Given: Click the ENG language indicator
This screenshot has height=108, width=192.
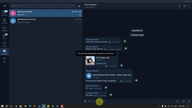Looking at the screenshot, I should tap(175, 106).
